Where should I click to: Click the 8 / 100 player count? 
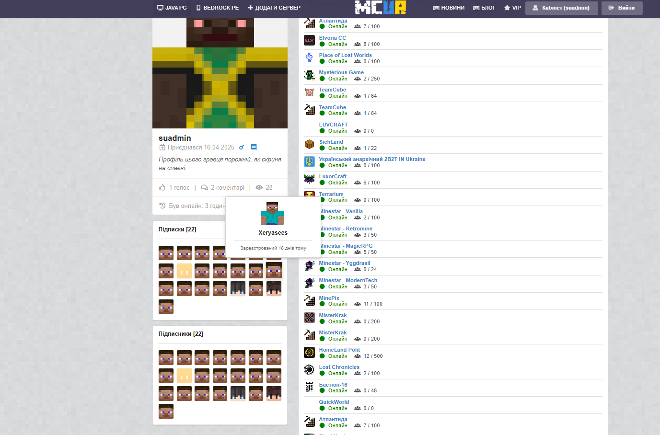pos(371,44)
